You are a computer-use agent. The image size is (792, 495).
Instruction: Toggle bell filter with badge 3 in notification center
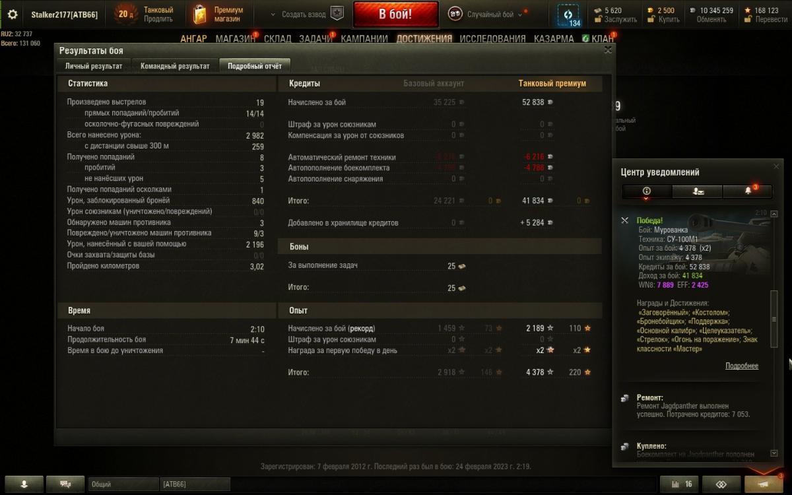pos(748,191)
